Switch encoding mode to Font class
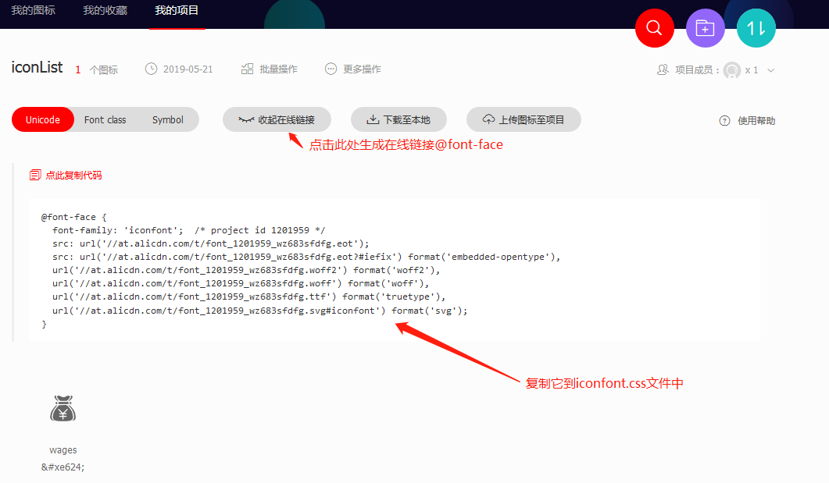829x483 pixels. click(x=105, y=119)
